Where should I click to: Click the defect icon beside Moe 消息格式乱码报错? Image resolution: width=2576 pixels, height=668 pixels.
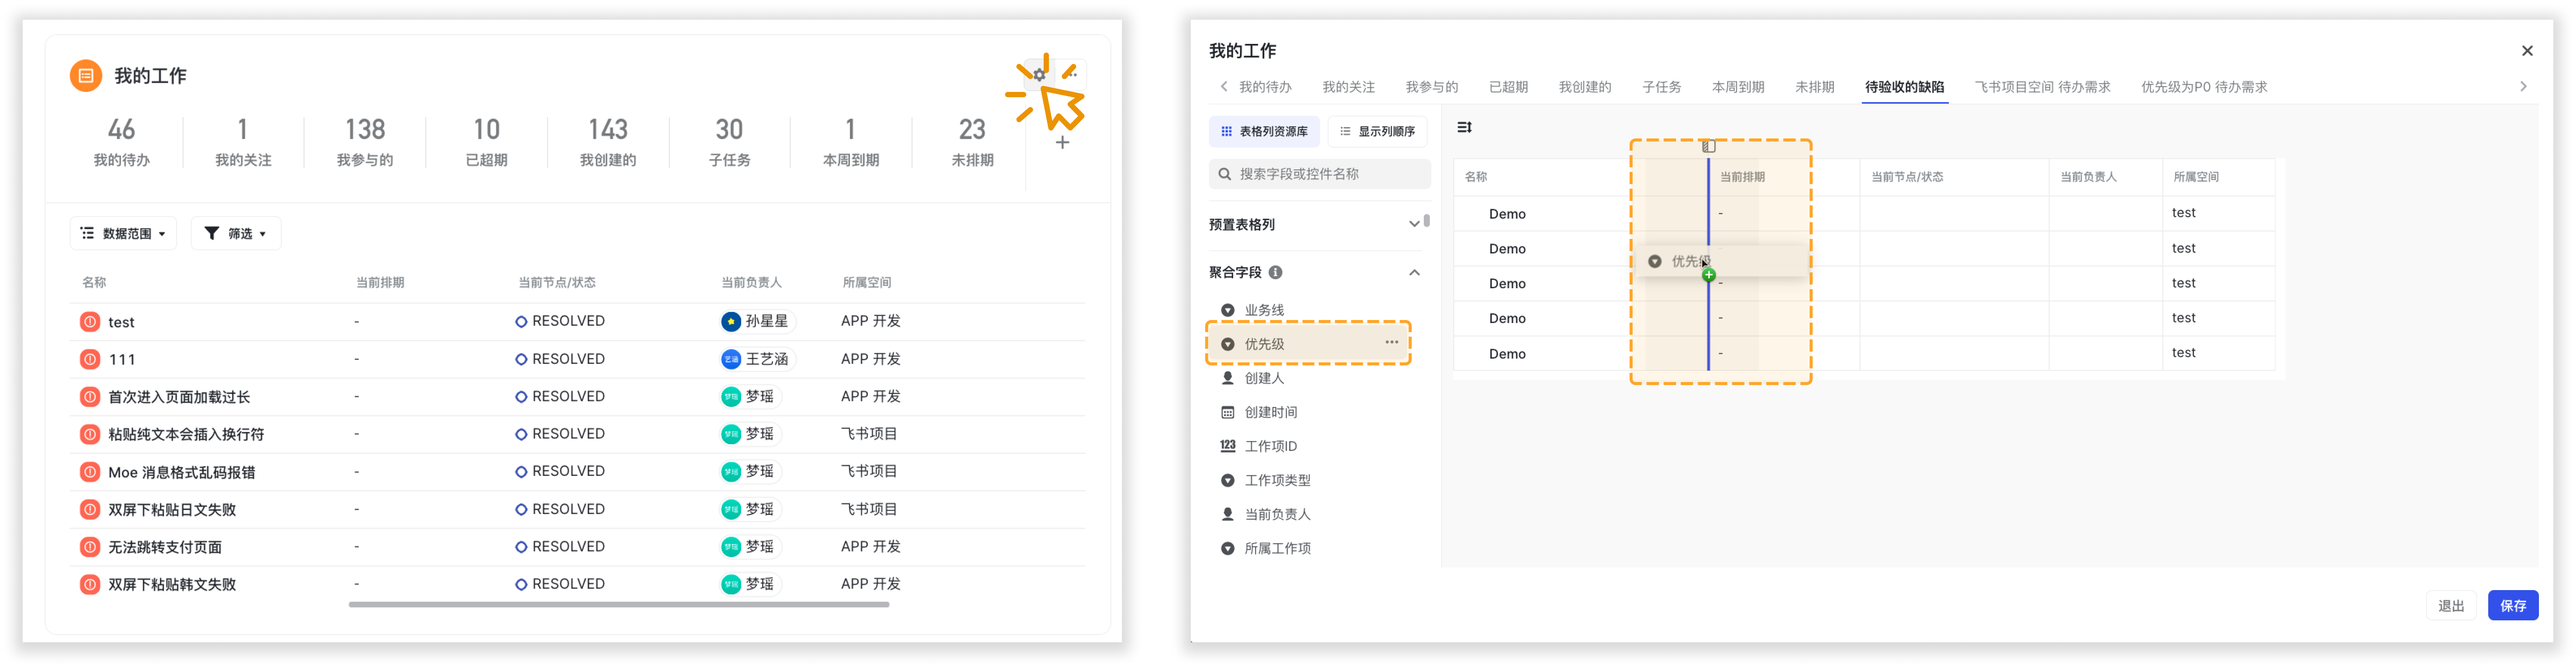pyautogui.click(x=90, y=472)
